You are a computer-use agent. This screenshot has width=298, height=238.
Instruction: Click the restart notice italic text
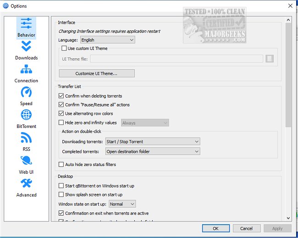109,31
